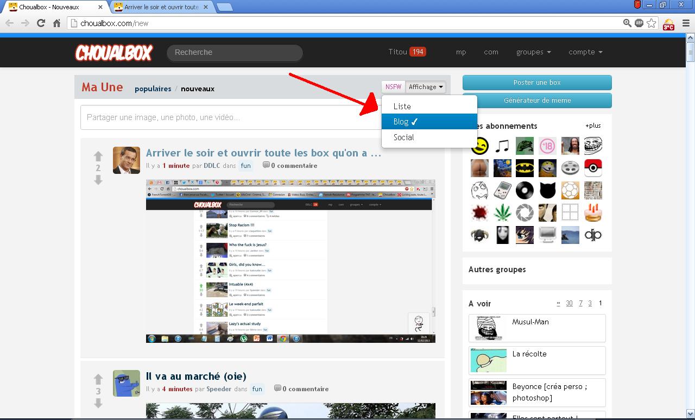Open the cannabis leaf subscription group
The image size is (695, 420).
502,212
